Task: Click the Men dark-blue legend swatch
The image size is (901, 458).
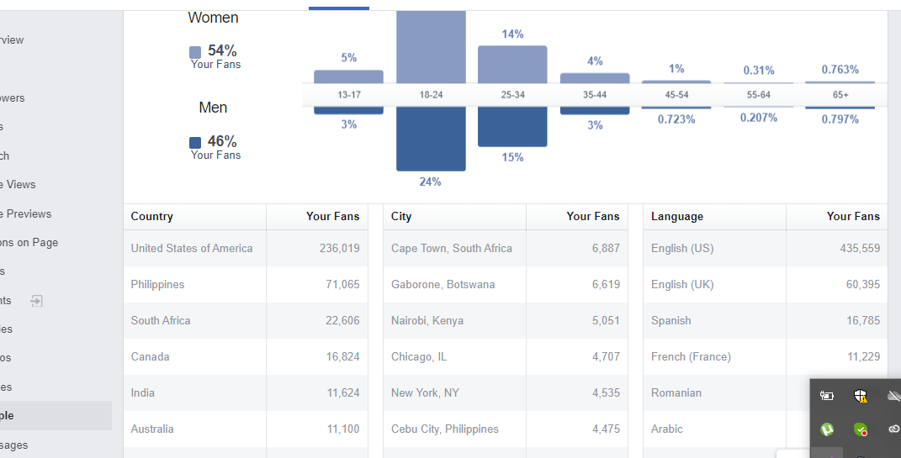Action: point(195,142)
